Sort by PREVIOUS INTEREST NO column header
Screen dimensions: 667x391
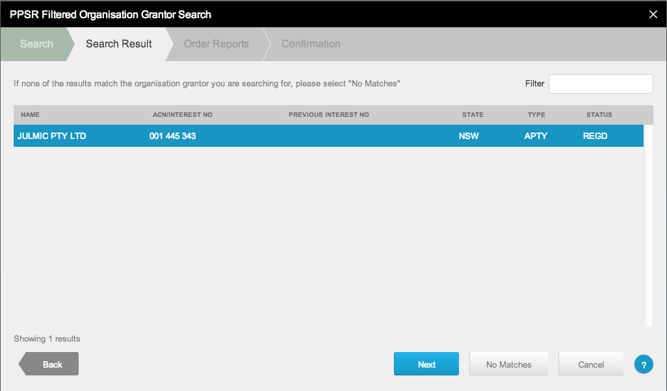[x=329, y=115]
